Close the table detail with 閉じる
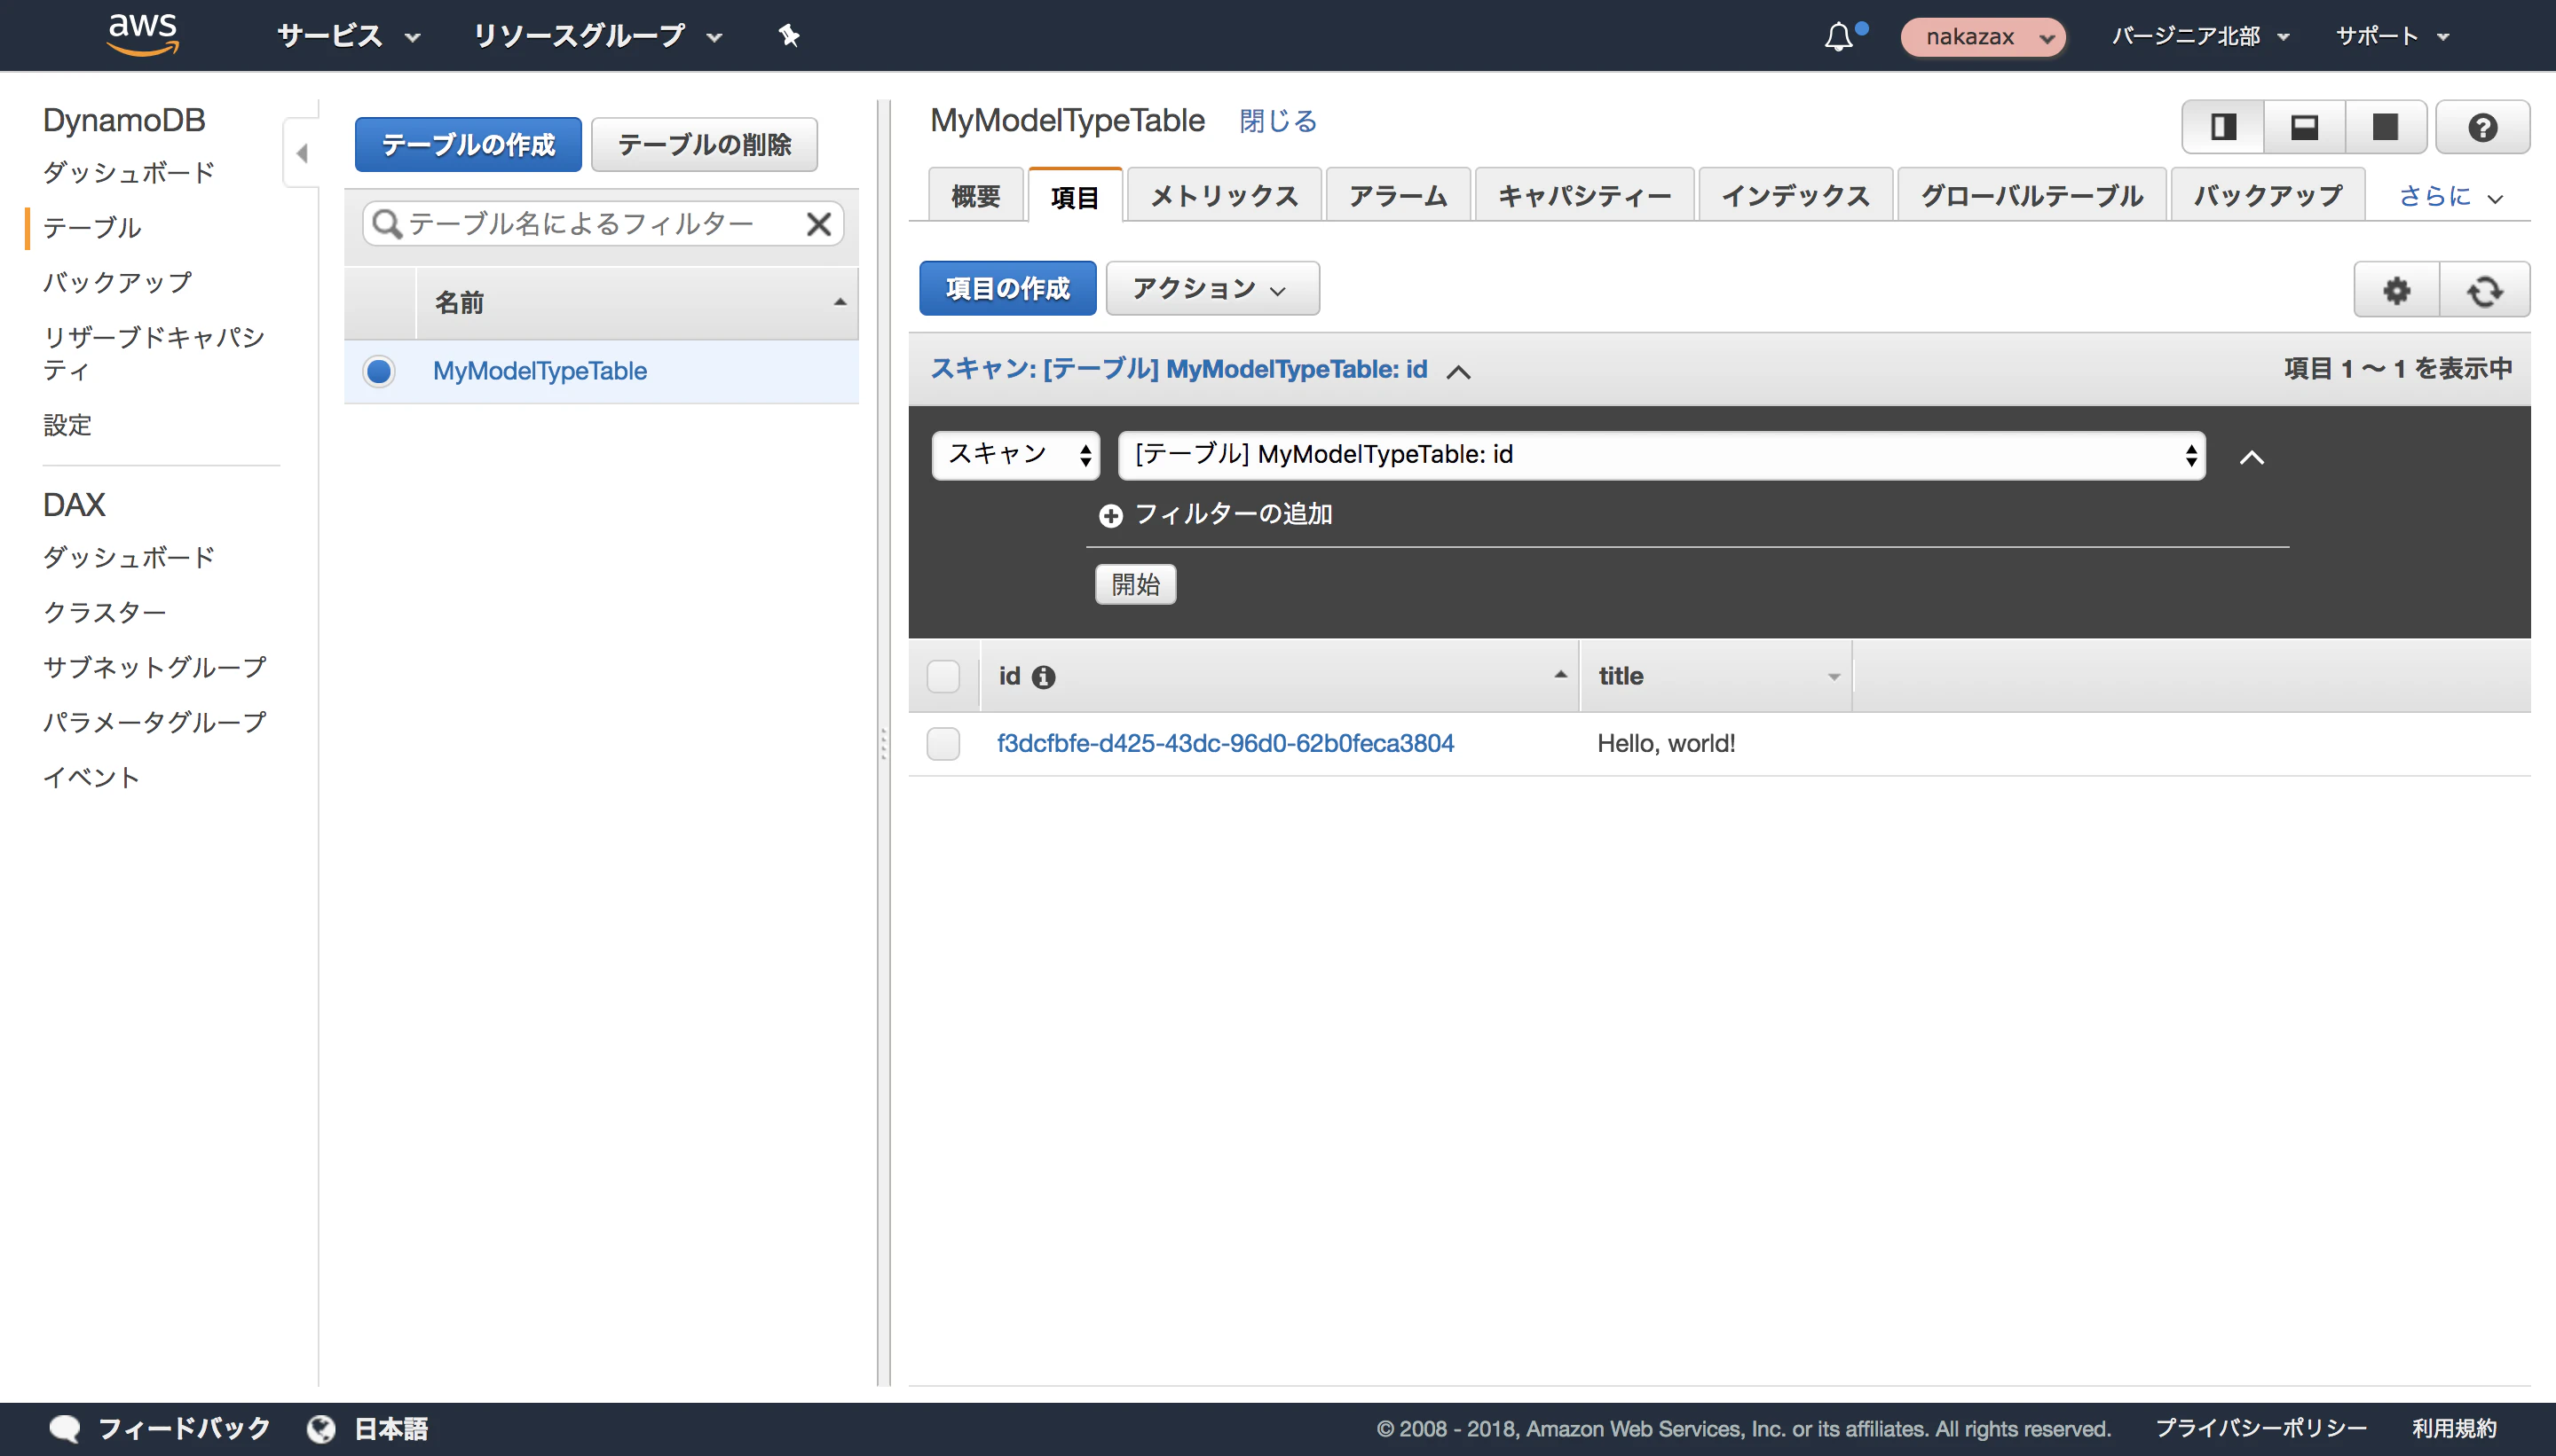2556x1456 pixels. point(1278,121)
